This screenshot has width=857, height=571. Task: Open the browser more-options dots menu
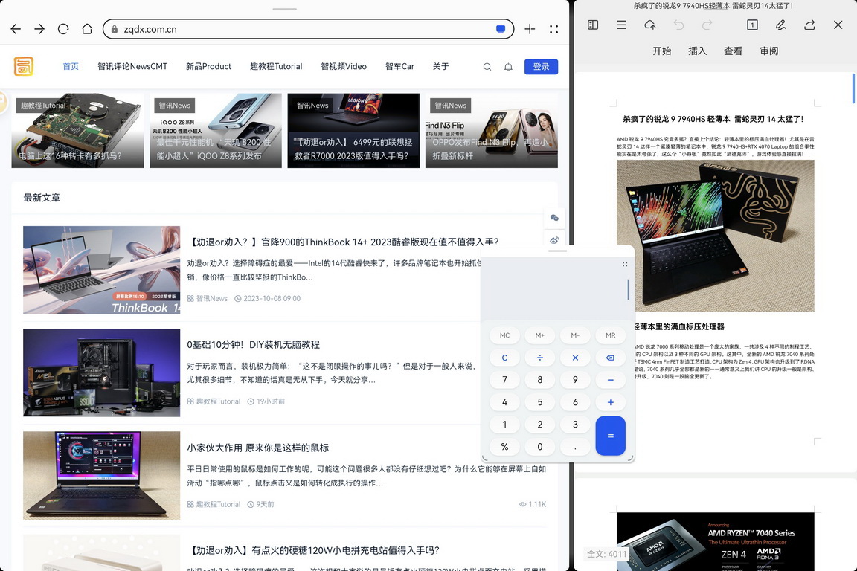click(x=553, y=29)
